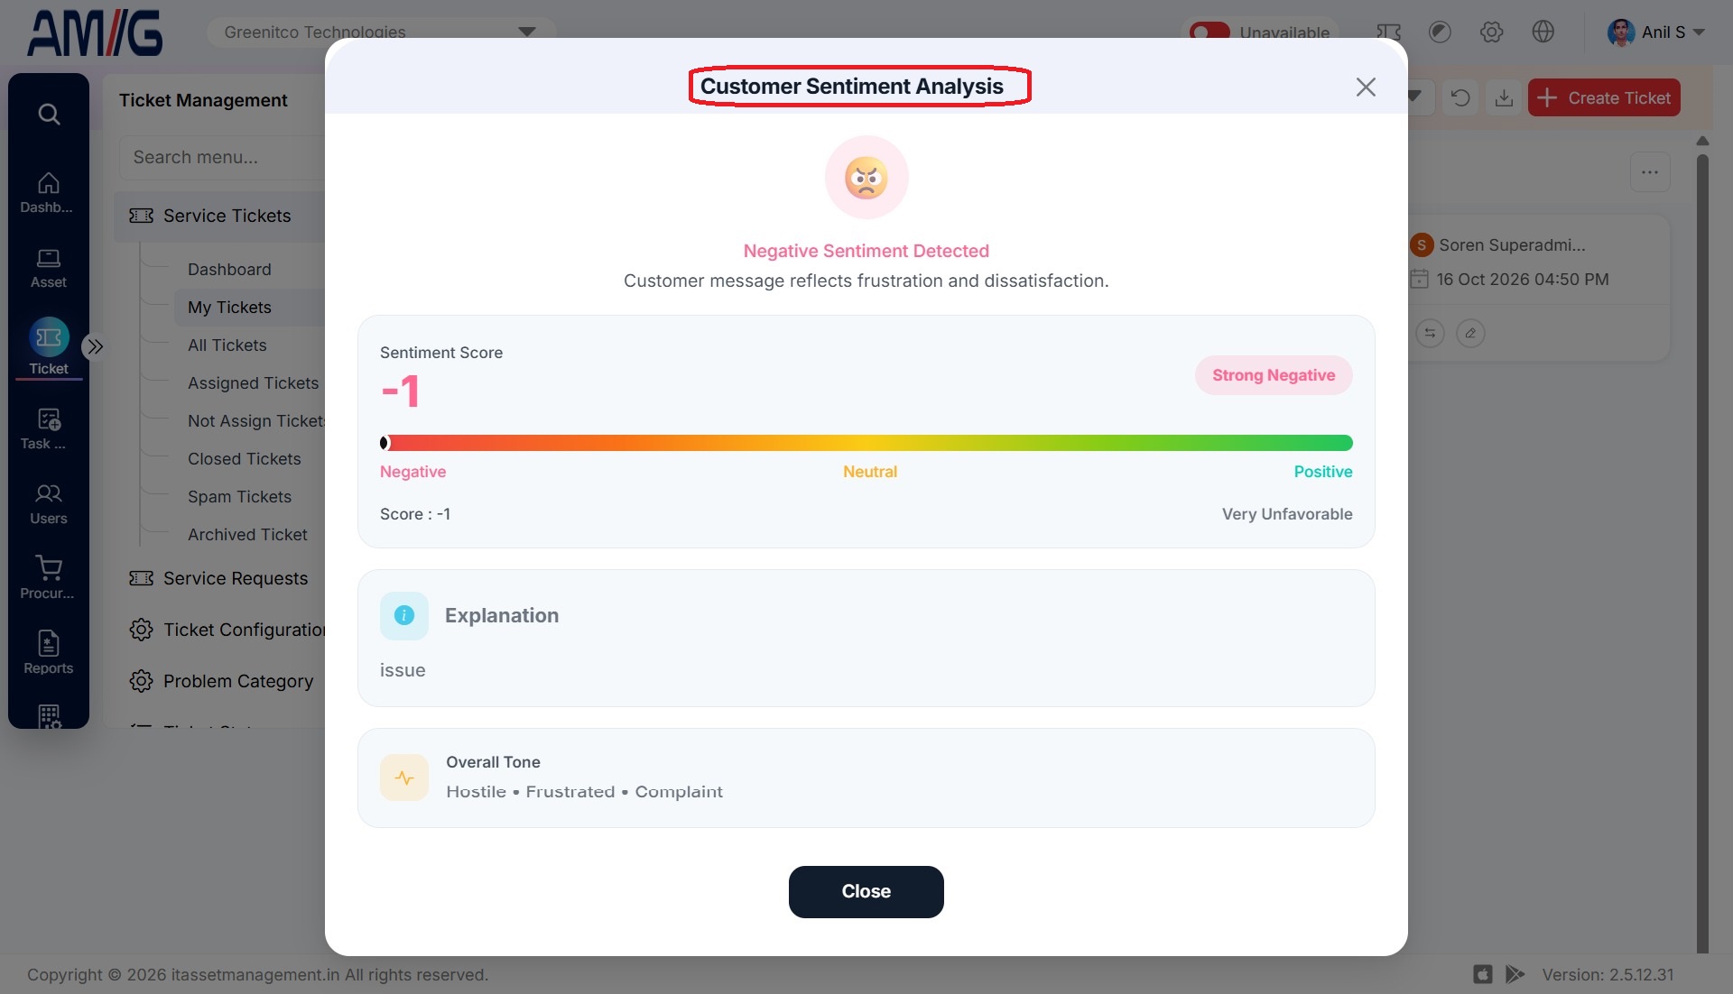This screenshot has width=1733, height=994.
Task: Go to Dashboard in left rail
Action: click(48, 193)
